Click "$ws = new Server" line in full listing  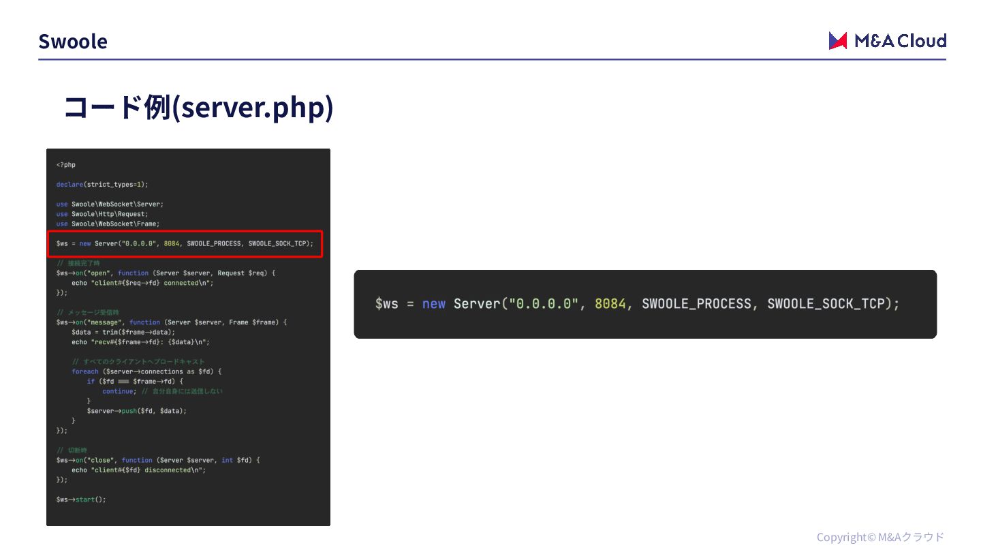click(x=185, y=243)
